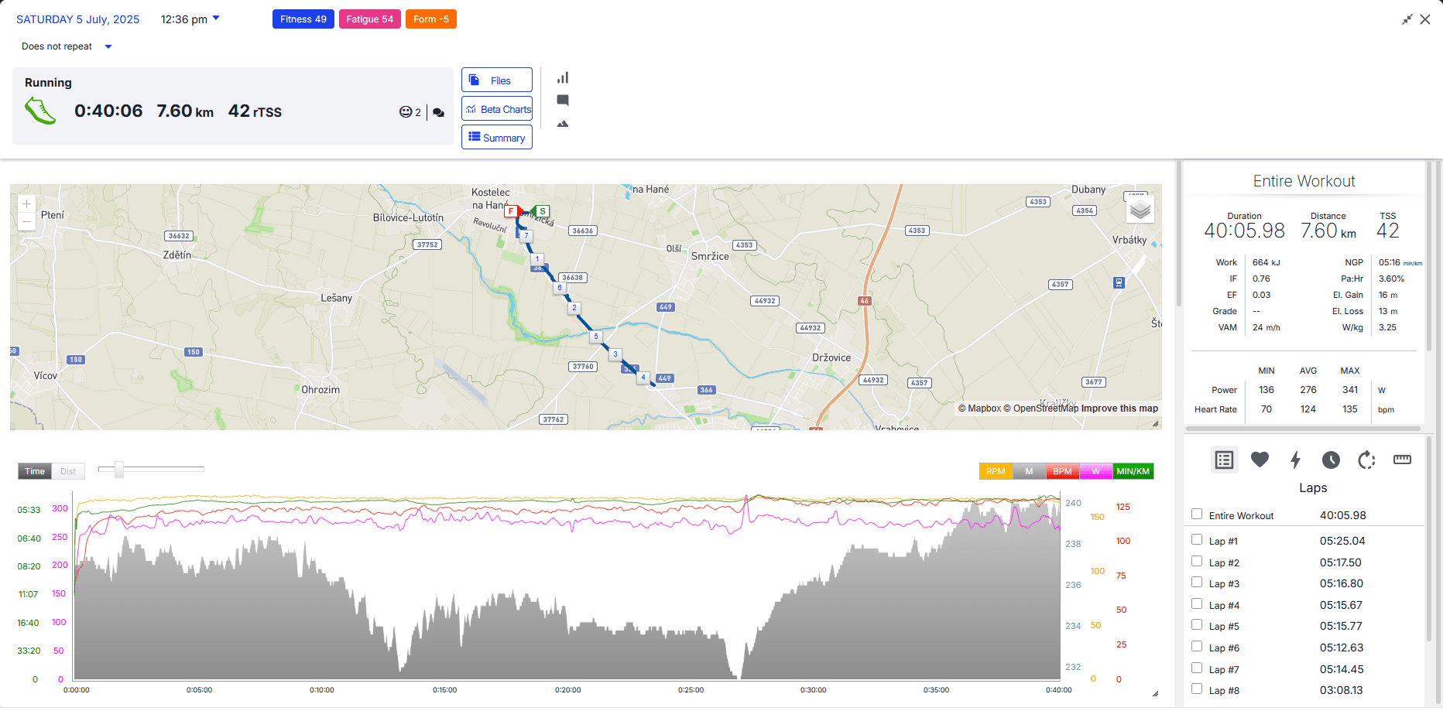Click the Fitness 49 badge
The height and width of the screenshot is (711, 1443).
coord(303,19)
